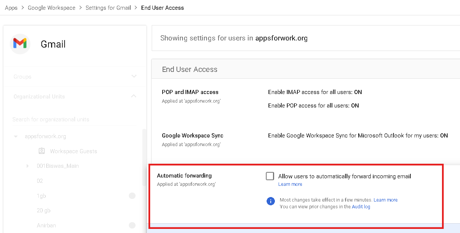The height and width of the screenshot is (233, 460).
Task: Click End User Access breadcrumb item
Action: [x=163, y=7]
